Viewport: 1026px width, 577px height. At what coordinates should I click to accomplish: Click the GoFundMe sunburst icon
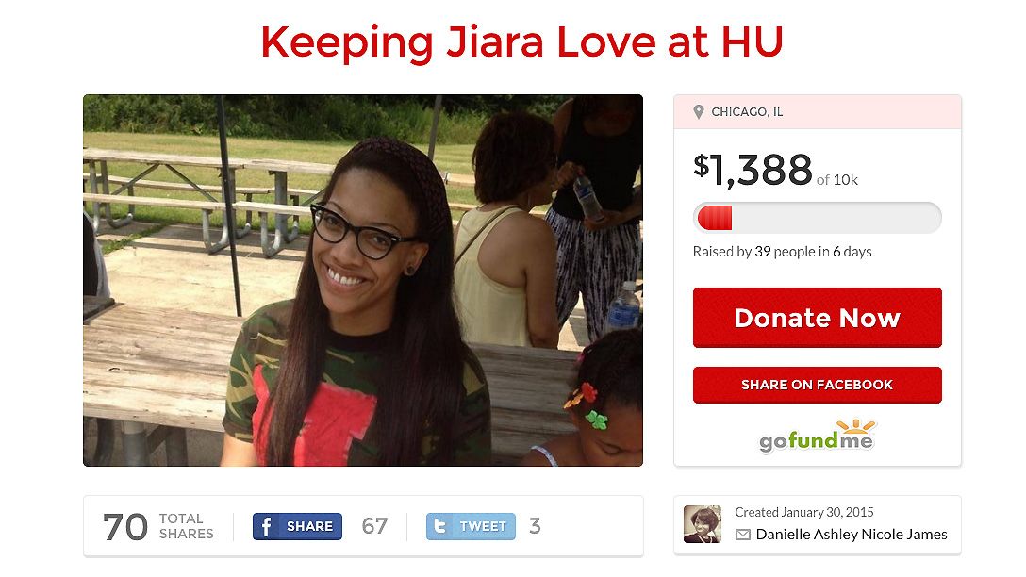pyautogui.click(x=856, y=426)
